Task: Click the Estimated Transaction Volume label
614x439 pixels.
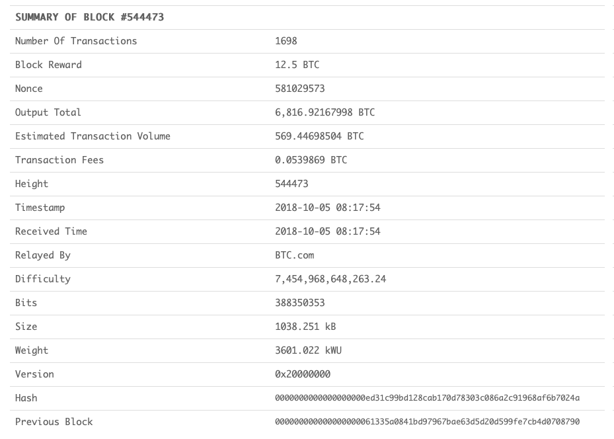Action: 93,136
